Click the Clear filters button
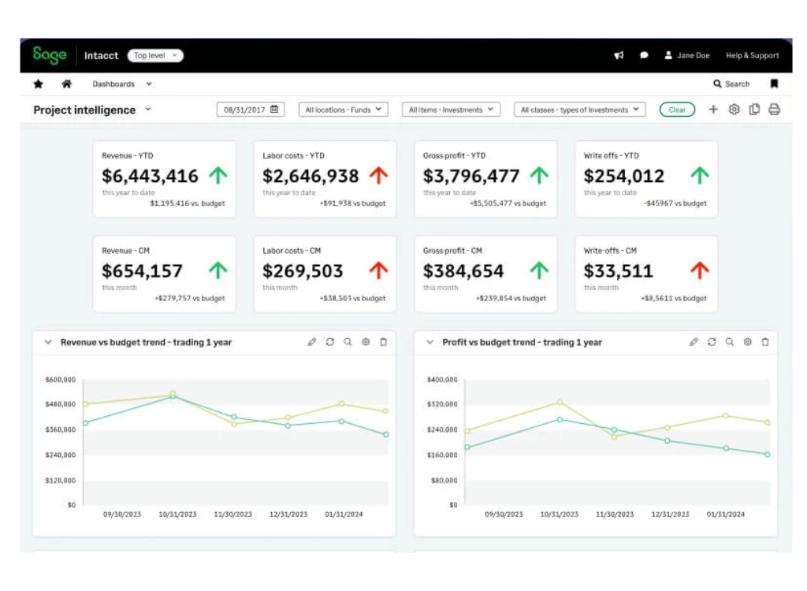The width and height of the screenshot is (807, 591). (x=676, y=110)
